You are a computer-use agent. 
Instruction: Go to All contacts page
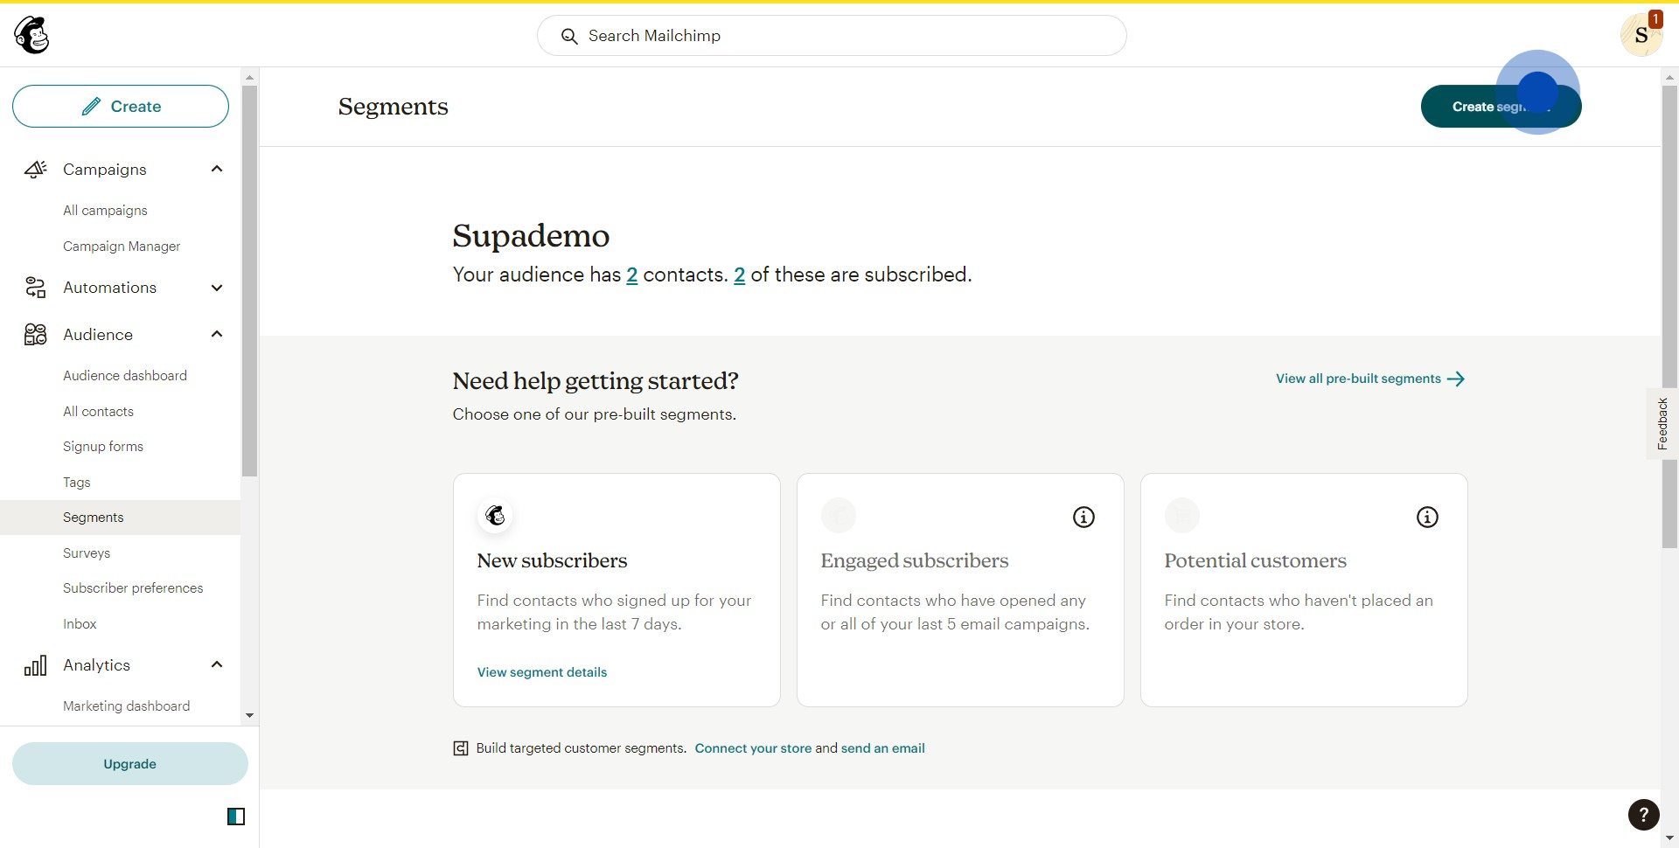pos(98,412)
